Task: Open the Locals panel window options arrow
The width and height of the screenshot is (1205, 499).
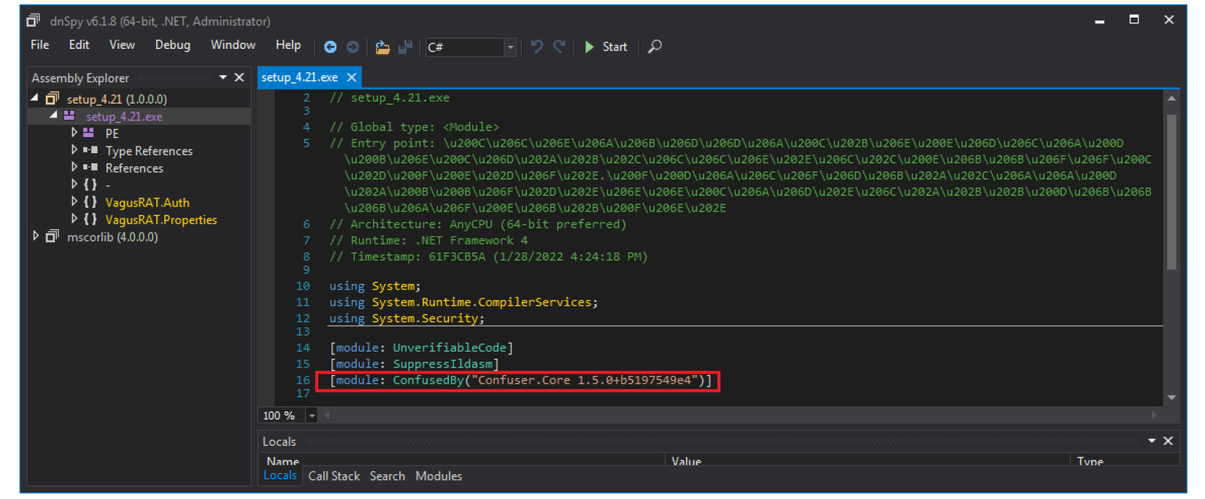Action: click(x=1152, y=441)
